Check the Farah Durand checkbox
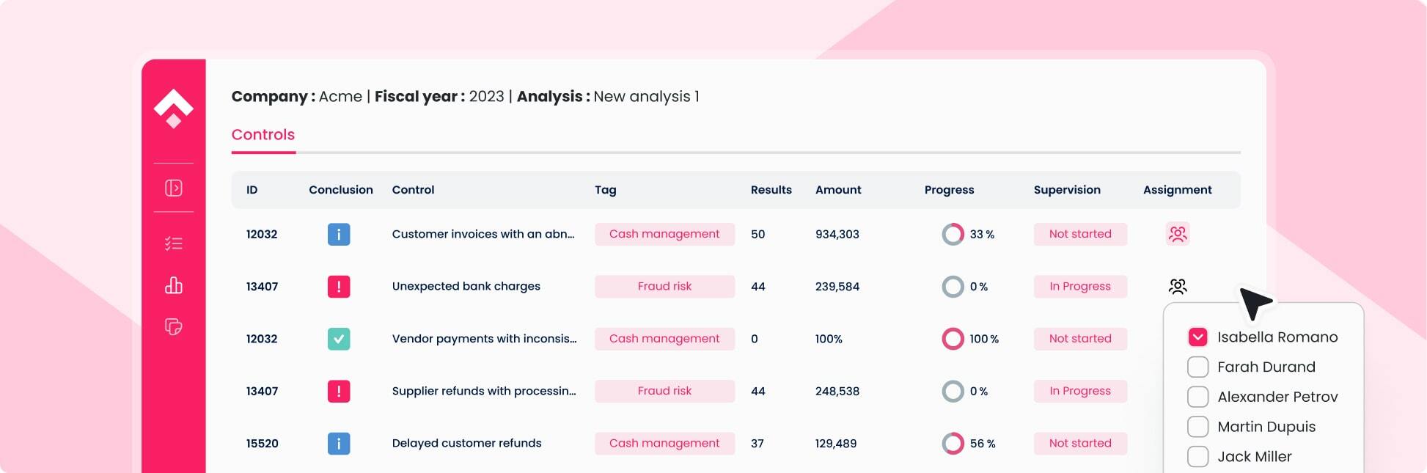The height and width of the screenshot is (473, 1427). click(1197, 367)
